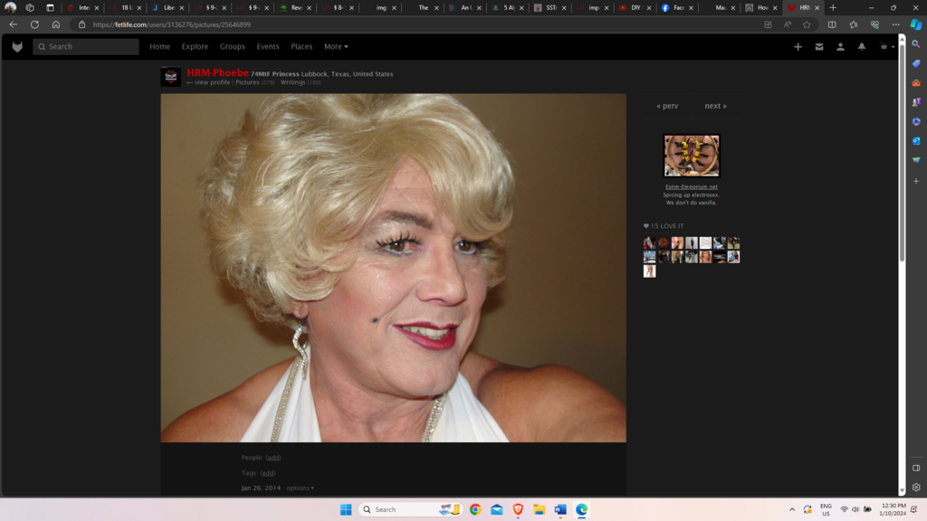Add the page to favorites via the star icon
The height and width of the screenshot is (521, 927).
tap(807, 24)
